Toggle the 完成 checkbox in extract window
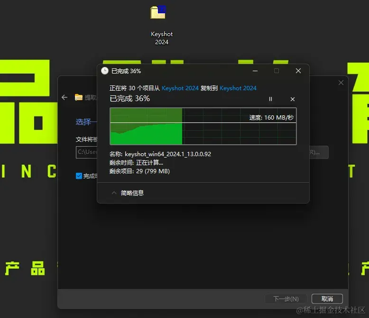Screen dimensions: 369x318 point(79,176)
